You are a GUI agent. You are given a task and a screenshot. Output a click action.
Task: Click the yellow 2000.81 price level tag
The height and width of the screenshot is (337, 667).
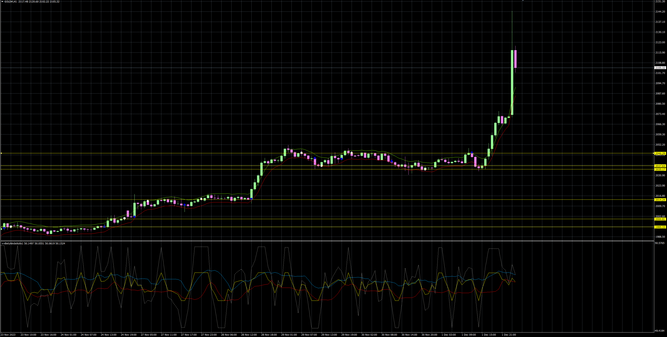click(660, 219)
